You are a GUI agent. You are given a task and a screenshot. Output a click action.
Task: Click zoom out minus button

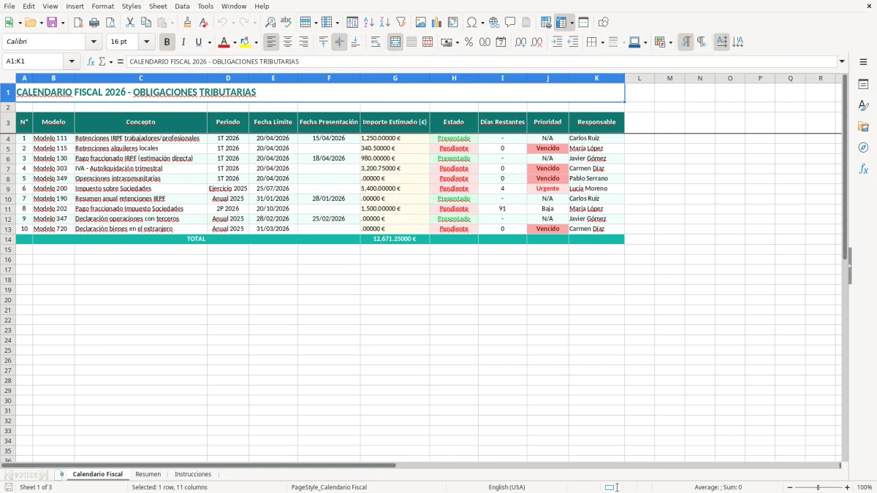point(789,487)
